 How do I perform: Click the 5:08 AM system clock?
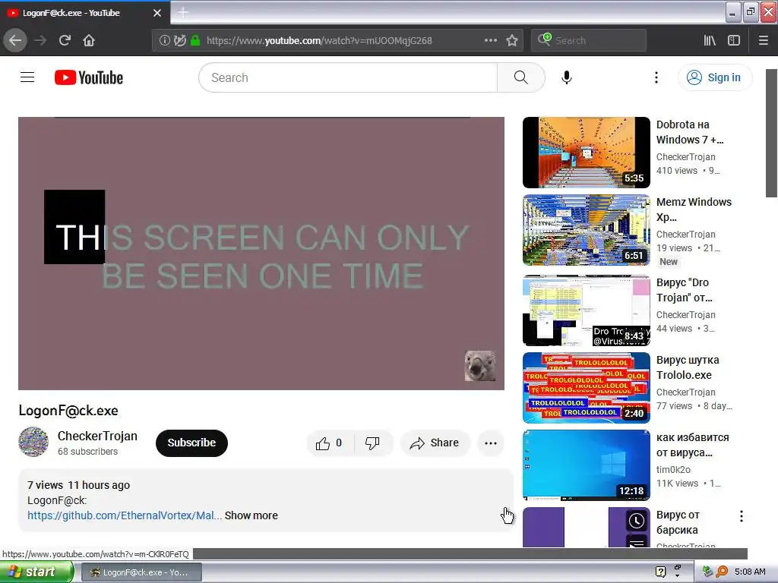click(750, 572)
